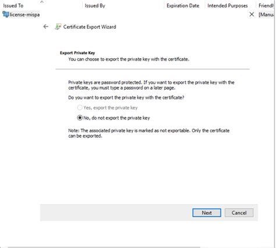Click the Certificate Export Wizard icon

click(58, 27)
